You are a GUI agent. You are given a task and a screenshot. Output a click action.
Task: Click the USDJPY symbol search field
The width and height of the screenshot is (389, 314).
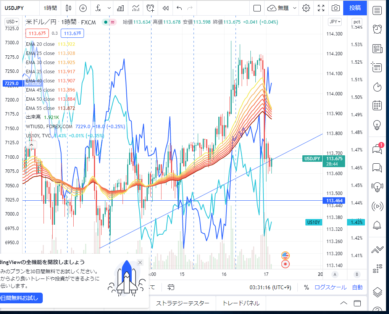coord(15,8)
